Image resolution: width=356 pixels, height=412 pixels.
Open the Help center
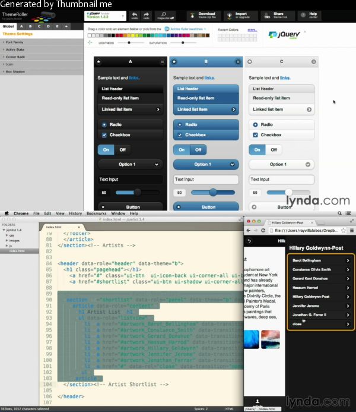coord(310,15)
